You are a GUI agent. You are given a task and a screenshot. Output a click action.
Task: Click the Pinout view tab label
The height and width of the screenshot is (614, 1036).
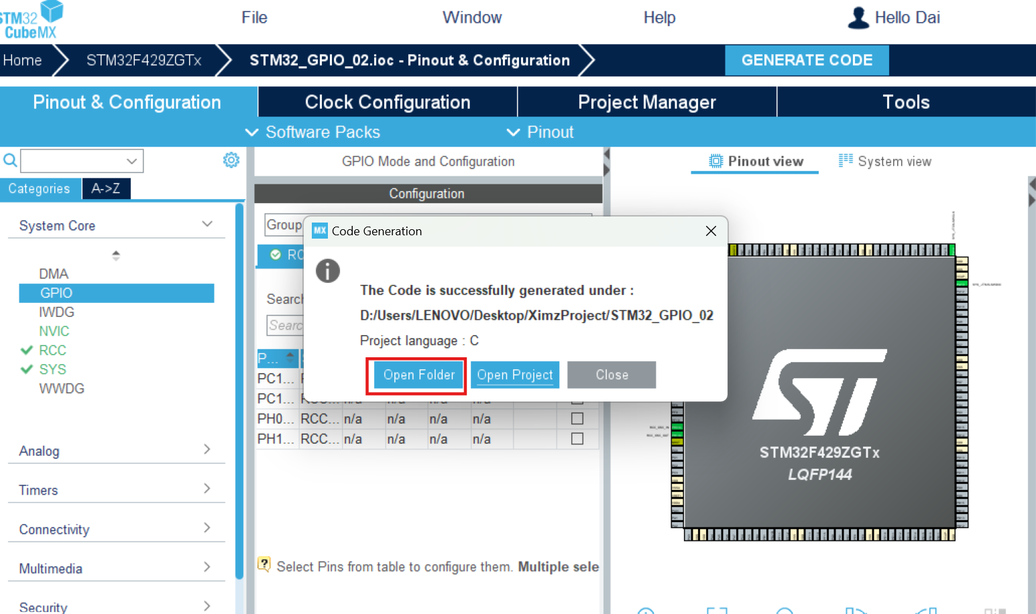pos(766,161)
